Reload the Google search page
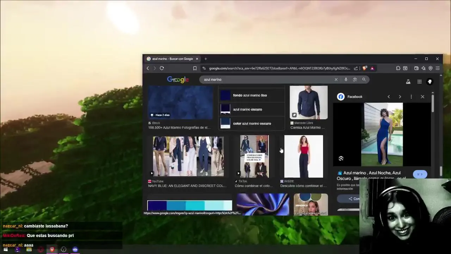The height and width of the screenshot is (254, 451). pyautogui.click(x=162, y=68)
